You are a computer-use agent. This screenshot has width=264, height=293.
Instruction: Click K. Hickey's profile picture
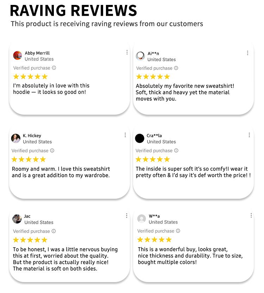pyautogui.click(x=16, y=138)
